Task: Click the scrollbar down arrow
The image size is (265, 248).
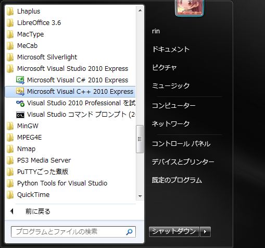Action: tap(140, 196)
